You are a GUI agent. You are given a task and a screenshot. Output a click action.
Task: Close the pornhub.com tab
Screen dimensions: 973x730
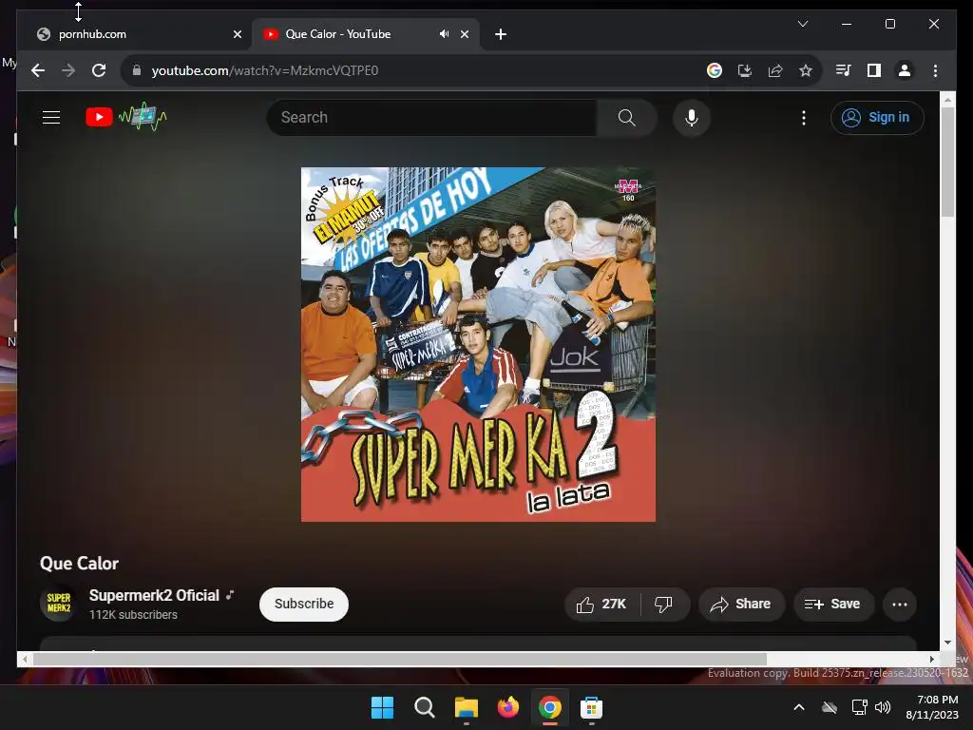pos(237,34)
